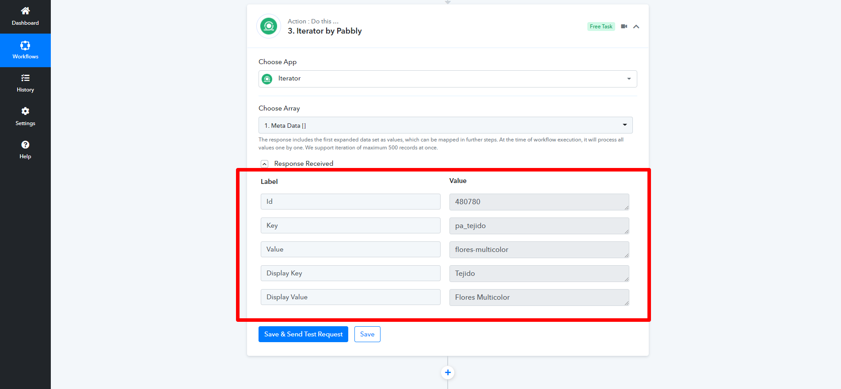This screenshot has height=389, width=841.
Task: Click the value field containing 480780
Action: coord(539,202)
